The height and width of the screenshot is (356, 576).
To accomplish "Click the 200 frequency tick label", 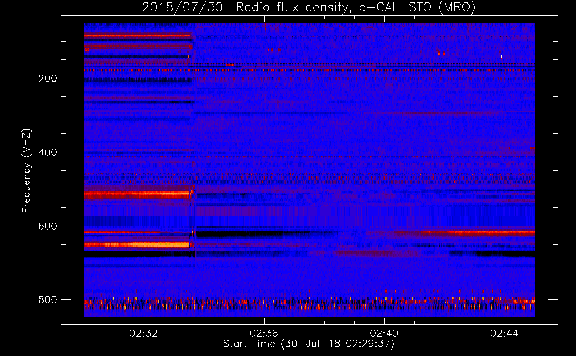I will (x=48, y=78).
